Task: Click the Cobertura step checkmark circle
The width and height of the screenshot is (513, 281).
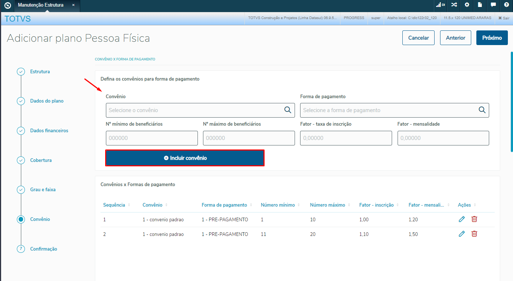Action: pos(21,160)
